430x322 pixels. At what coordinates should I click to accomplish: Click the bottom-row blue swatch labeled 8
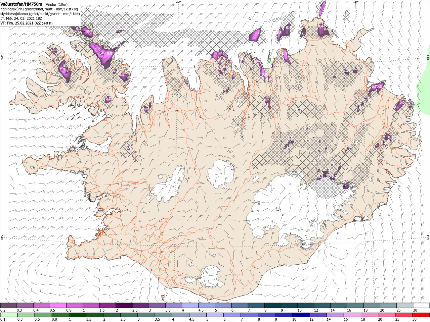pyautogui.click(x=266, y=315)
